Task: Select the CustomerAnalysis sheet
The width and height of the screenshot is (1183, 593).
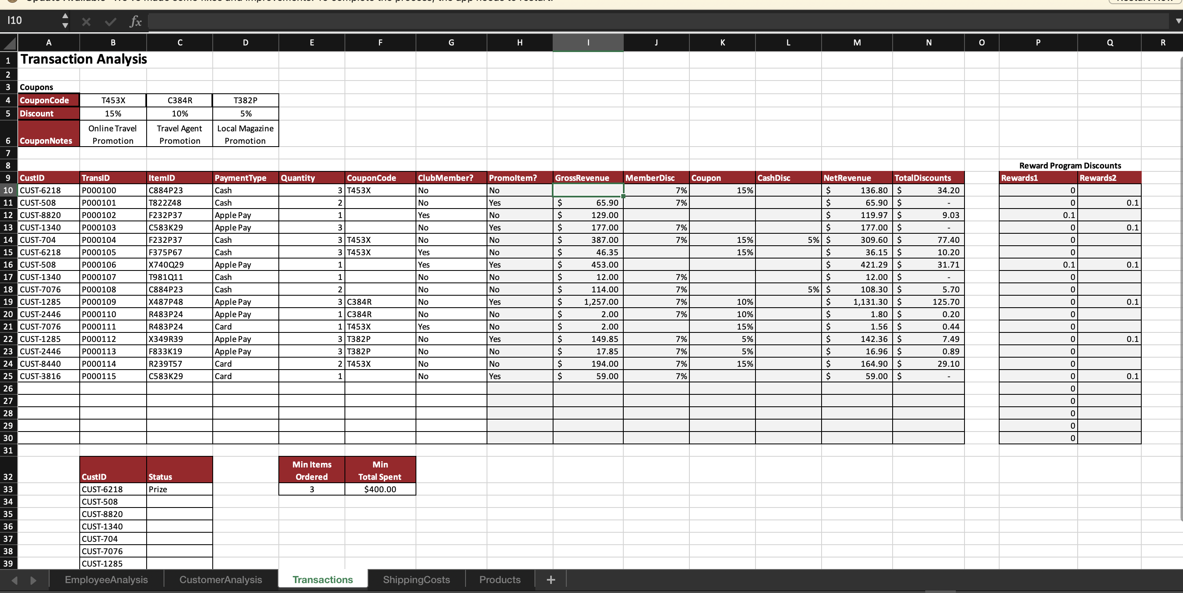Action: [221, 579]
